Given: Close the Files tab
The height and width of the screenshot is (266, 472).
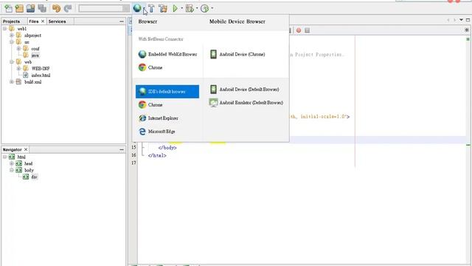Looking at the screenshot, I should (43, 21).
